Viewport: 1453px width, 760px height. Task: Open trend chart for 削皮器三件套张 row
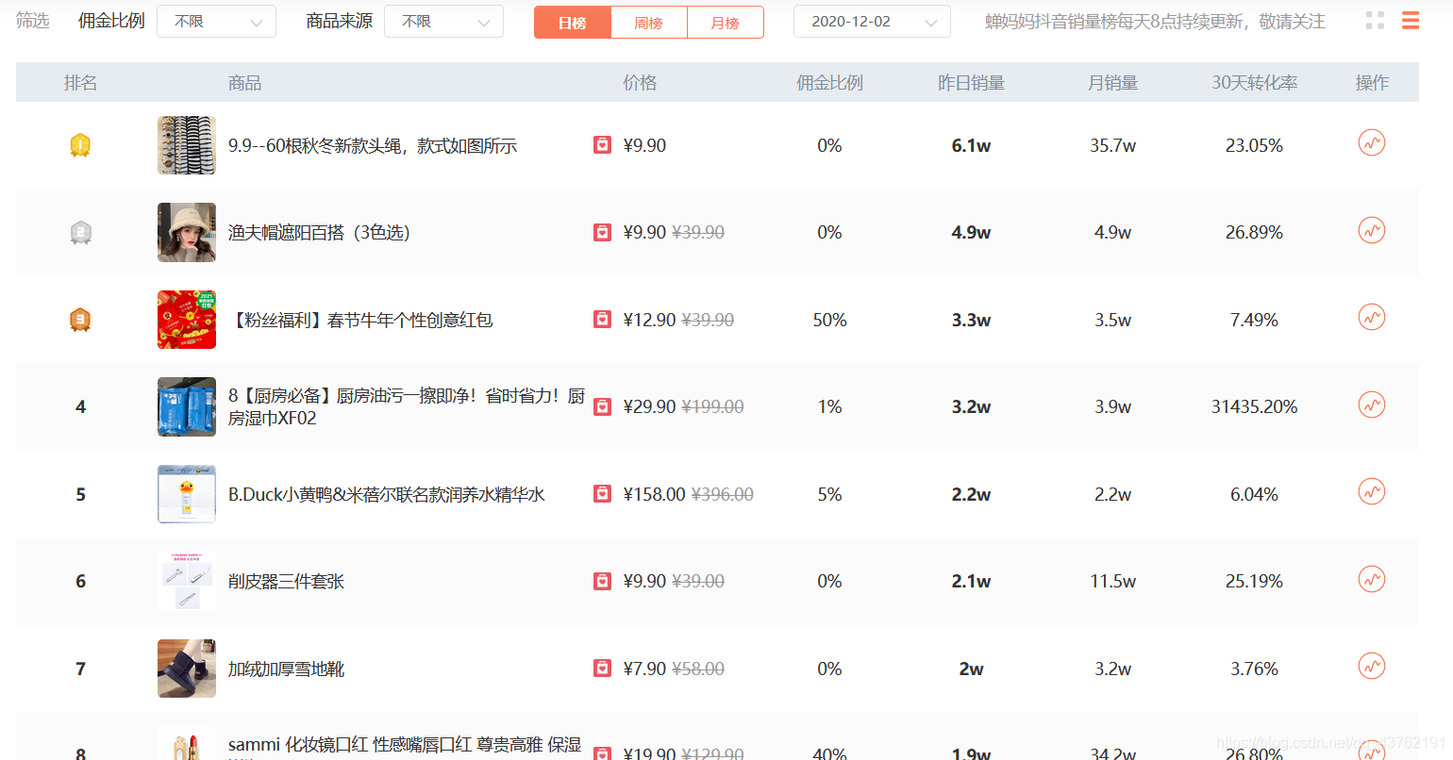pyautogui.click(x=1371, y=579)
